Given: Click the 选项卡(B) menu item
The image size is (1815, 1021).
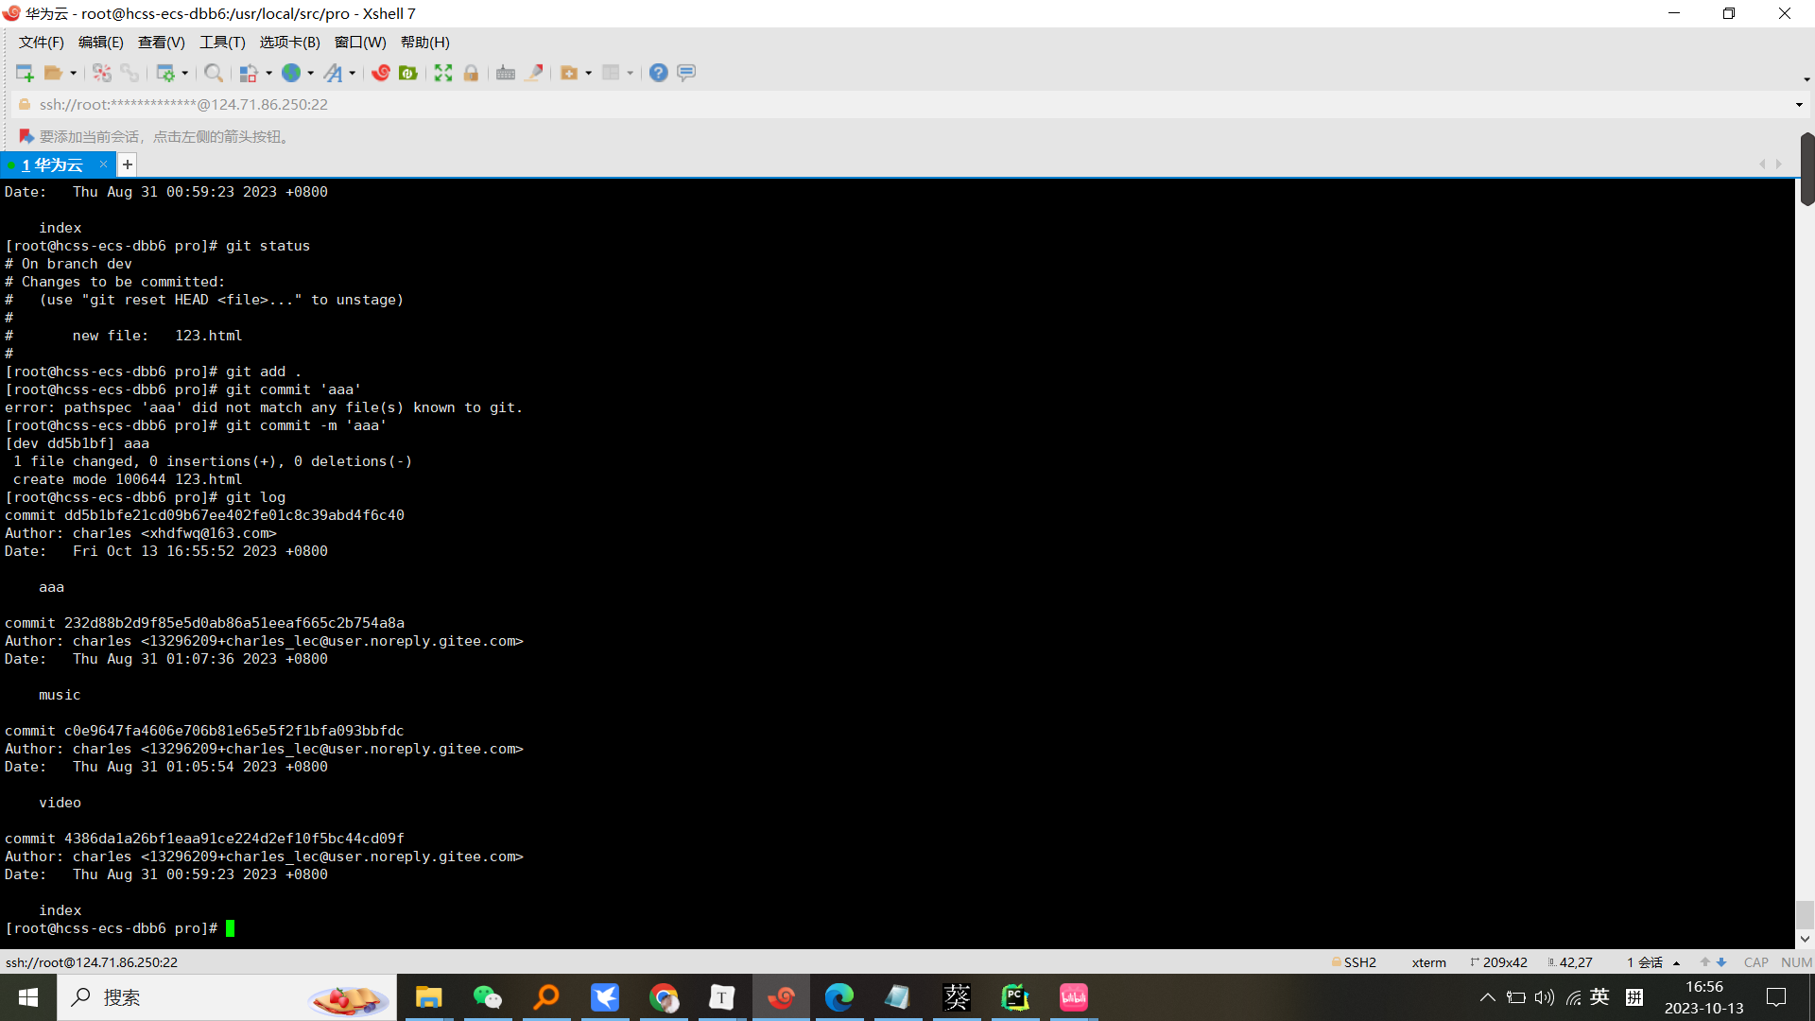Looking at the screenshot, I should point(286,43).
